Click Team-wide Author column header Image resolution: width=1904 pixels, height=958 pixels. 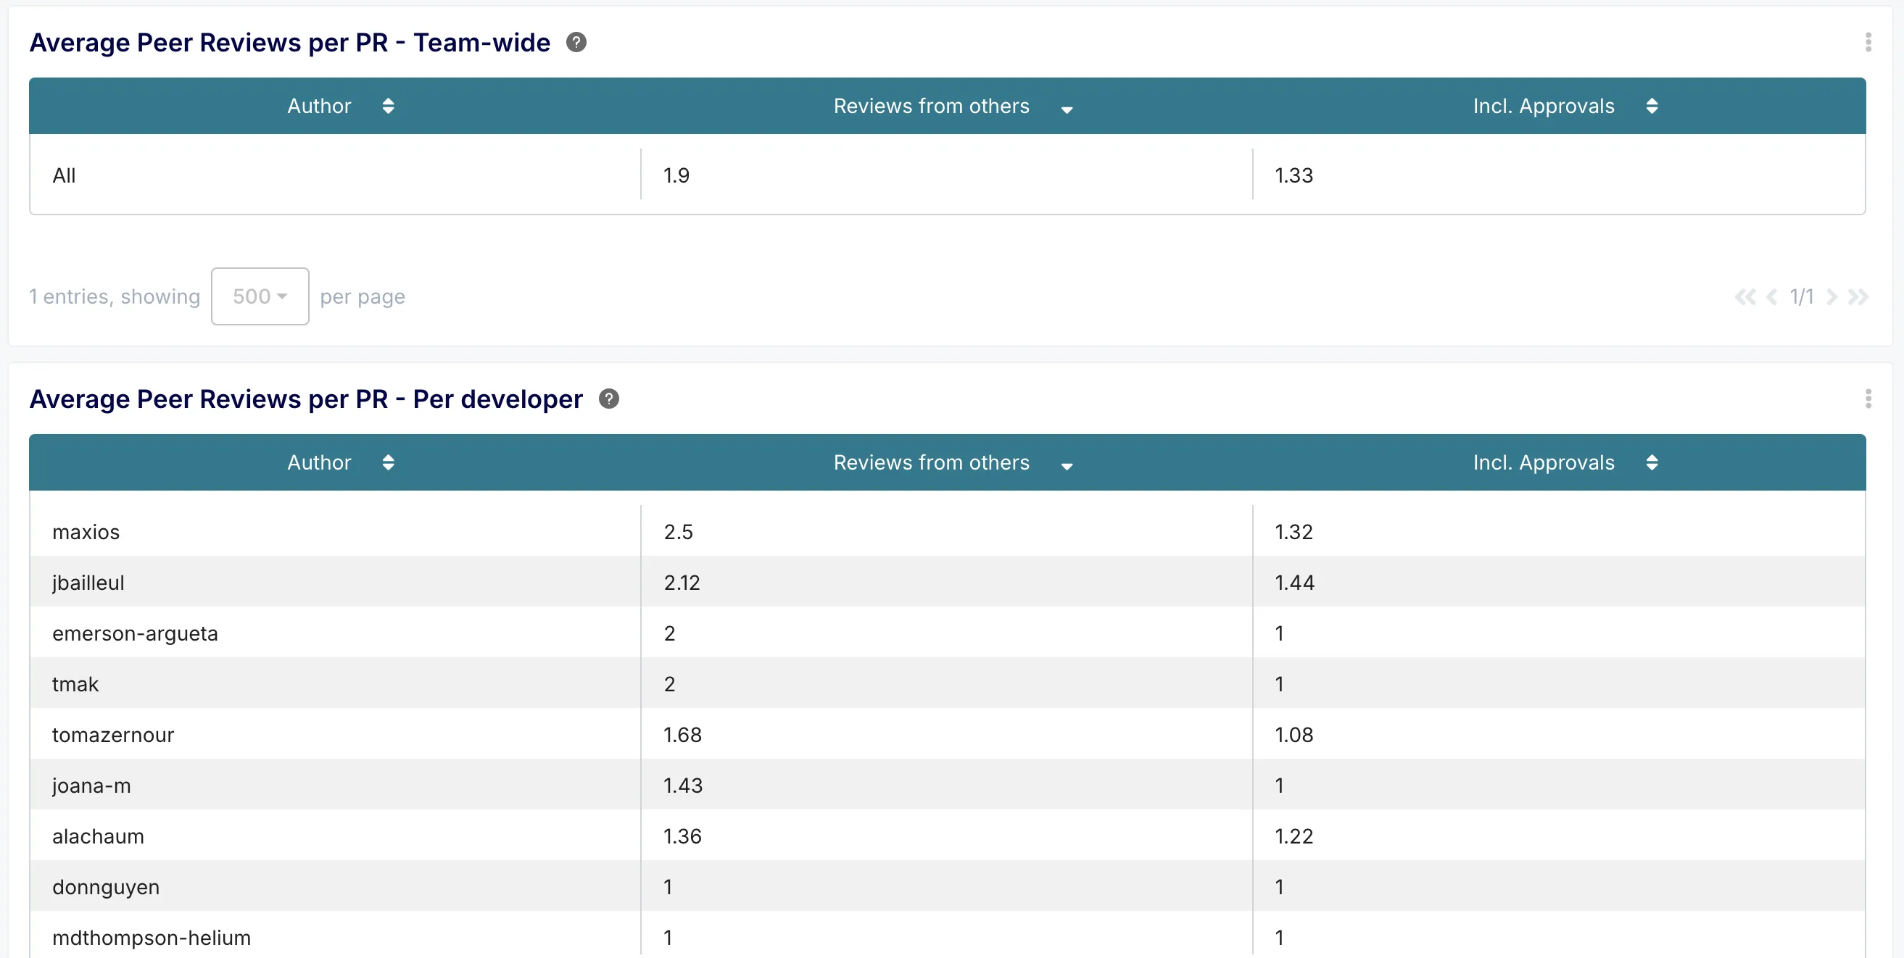[318, 107]
